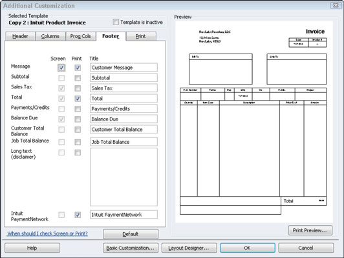The image size is (344, 258).
Task: Go to the Print tab
Action: click(140, 36)
